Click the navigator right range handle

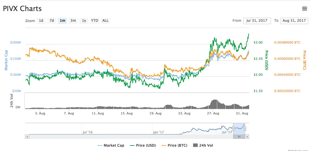coord(245,129)
